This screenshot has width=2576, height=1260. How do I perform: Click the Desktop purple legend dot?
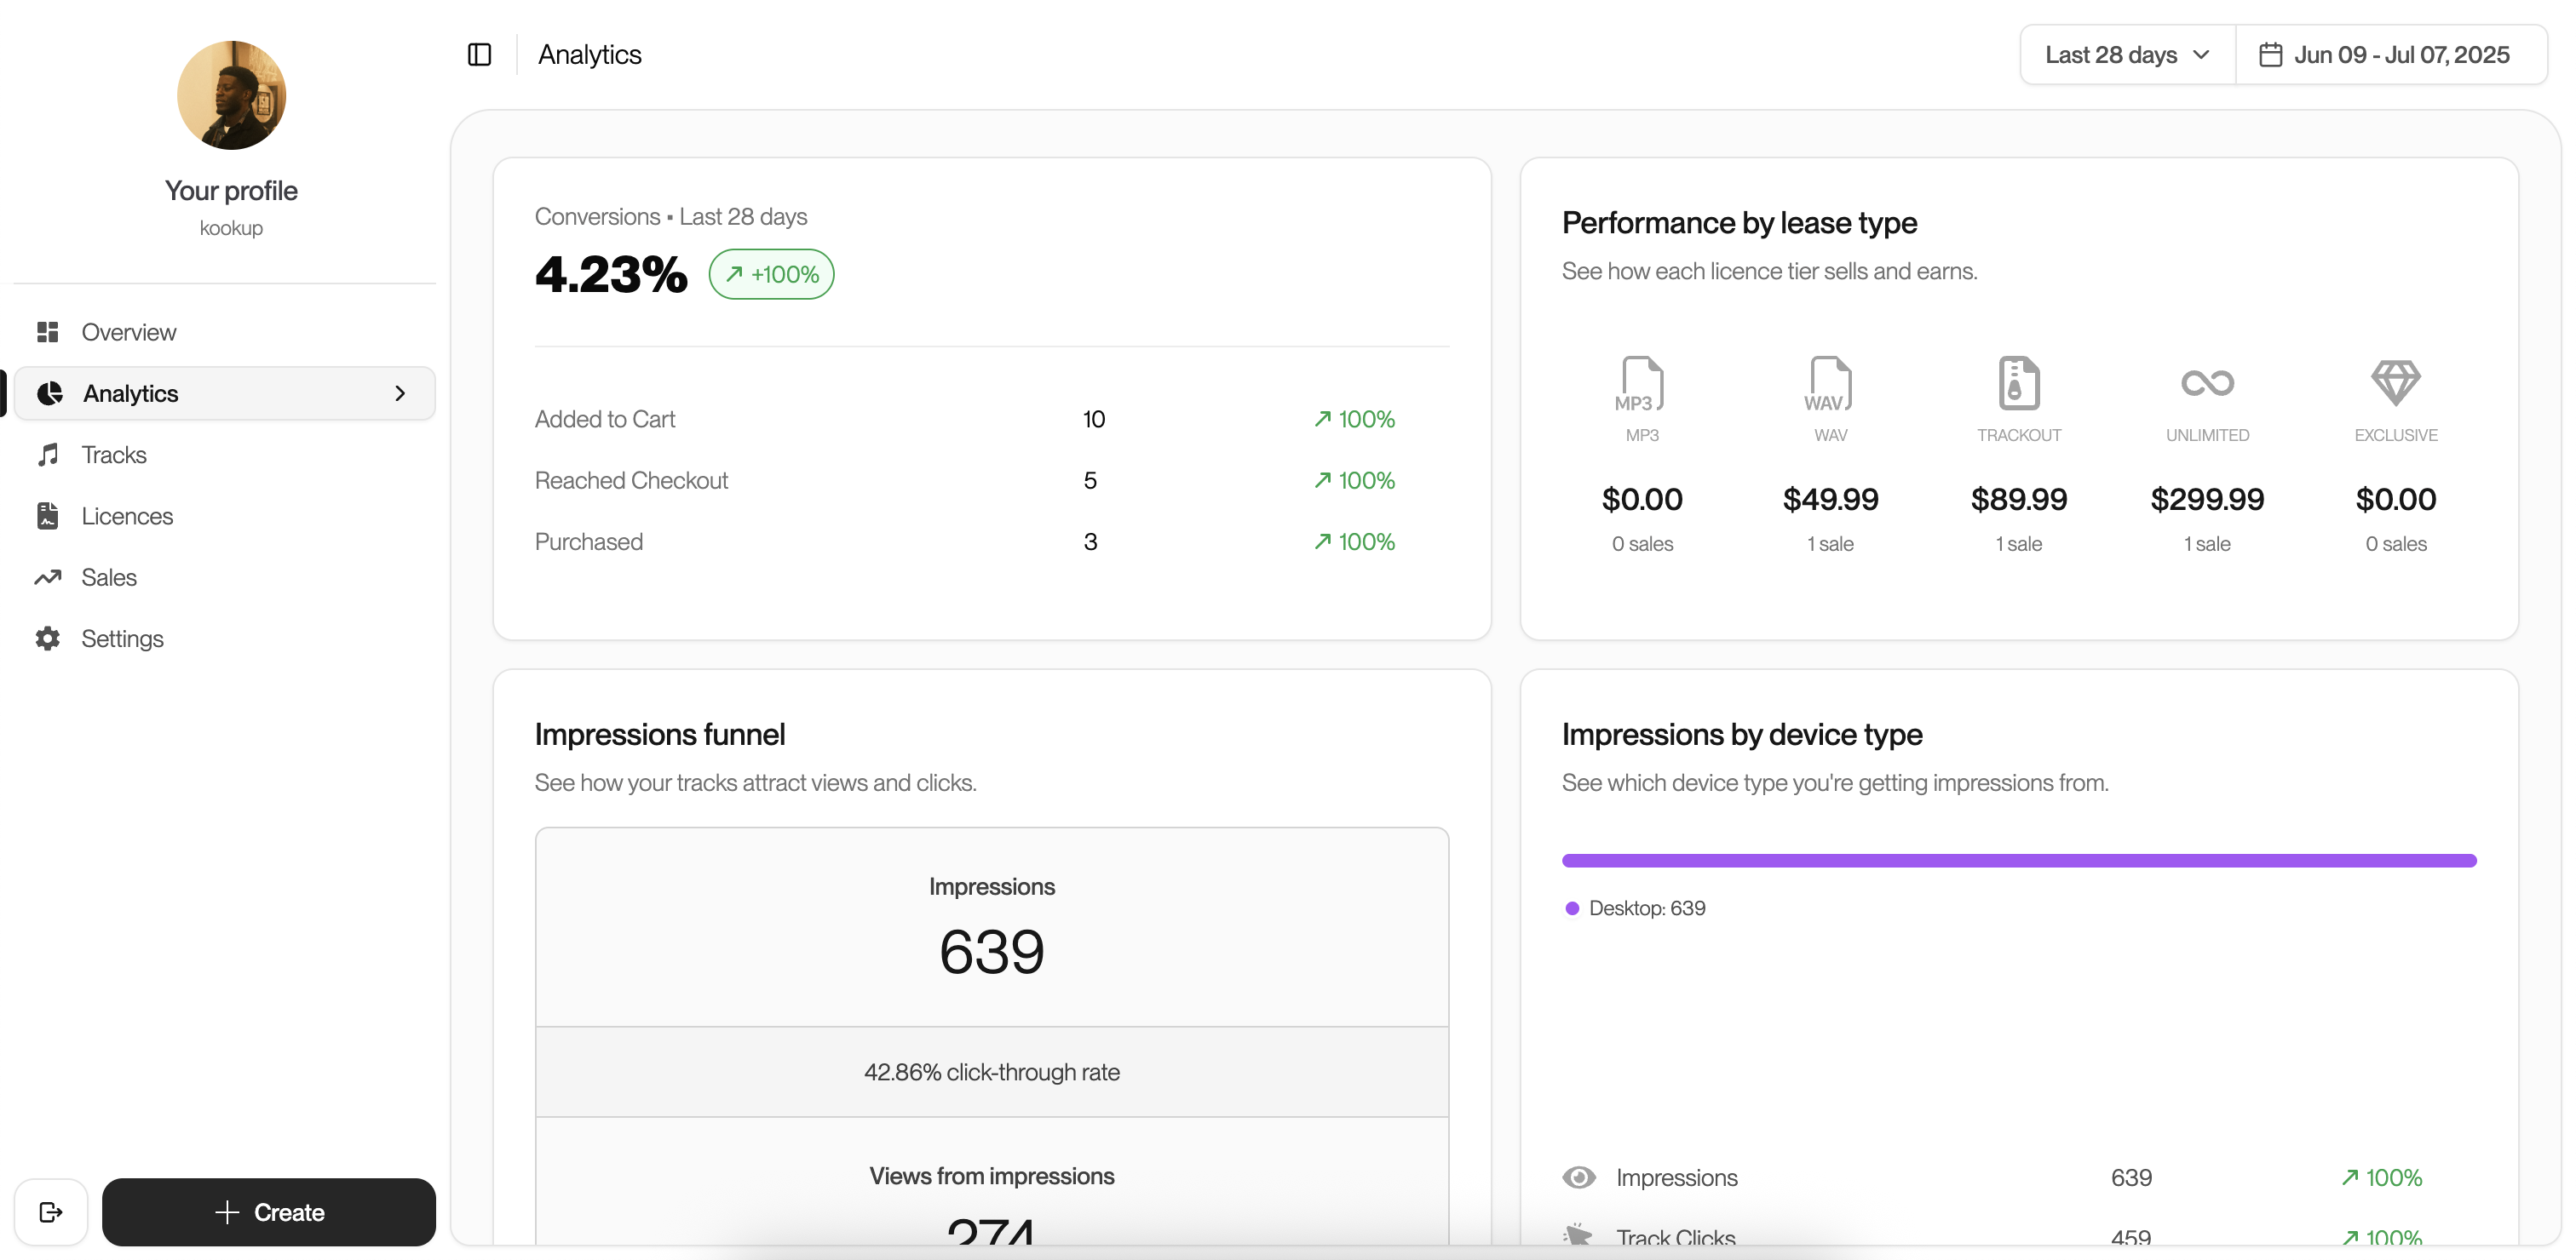(x=1572, y=908)
